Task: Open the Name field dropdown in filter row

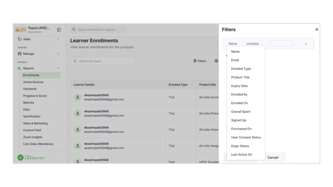Action: (233, 43)
